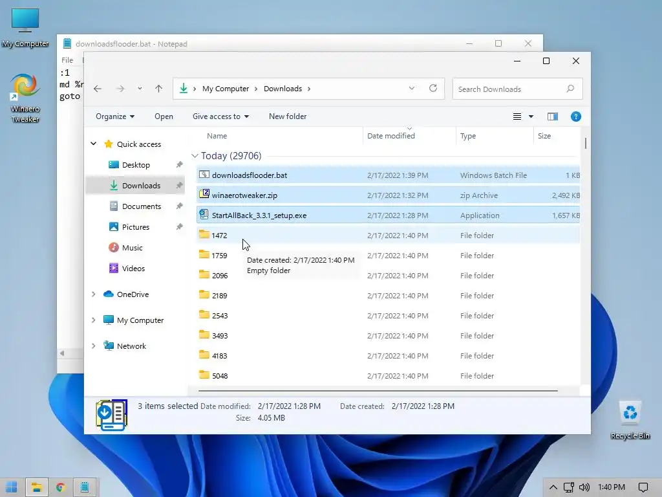Select folder 4183
The image size is (662, 497).
(388, 355)
